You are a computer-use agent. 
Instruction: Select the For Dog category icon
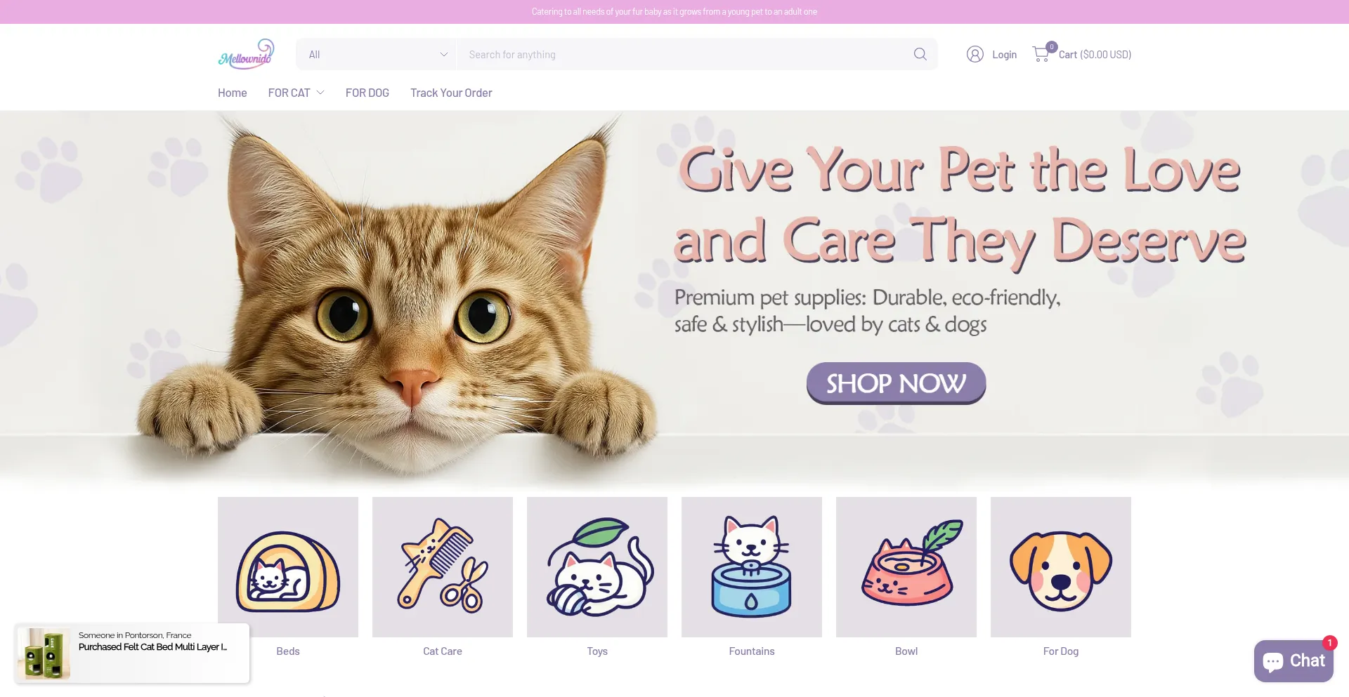[x=1061, y=567]
